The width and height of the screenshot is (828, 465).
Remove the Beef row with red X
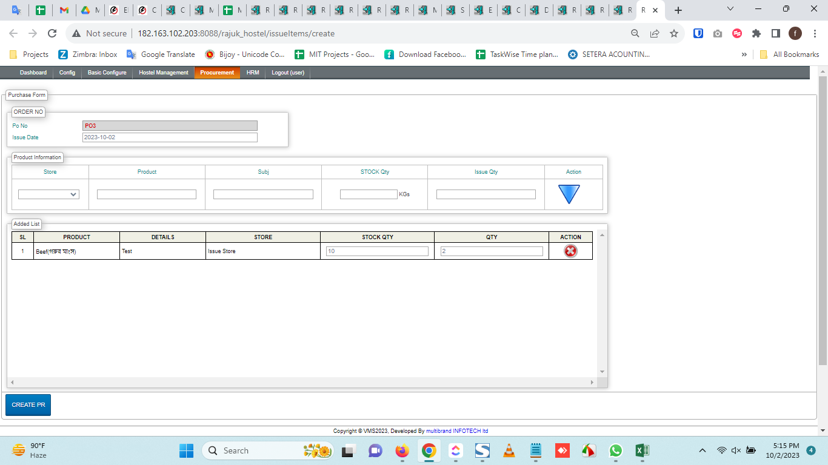(x=570, y=251)
